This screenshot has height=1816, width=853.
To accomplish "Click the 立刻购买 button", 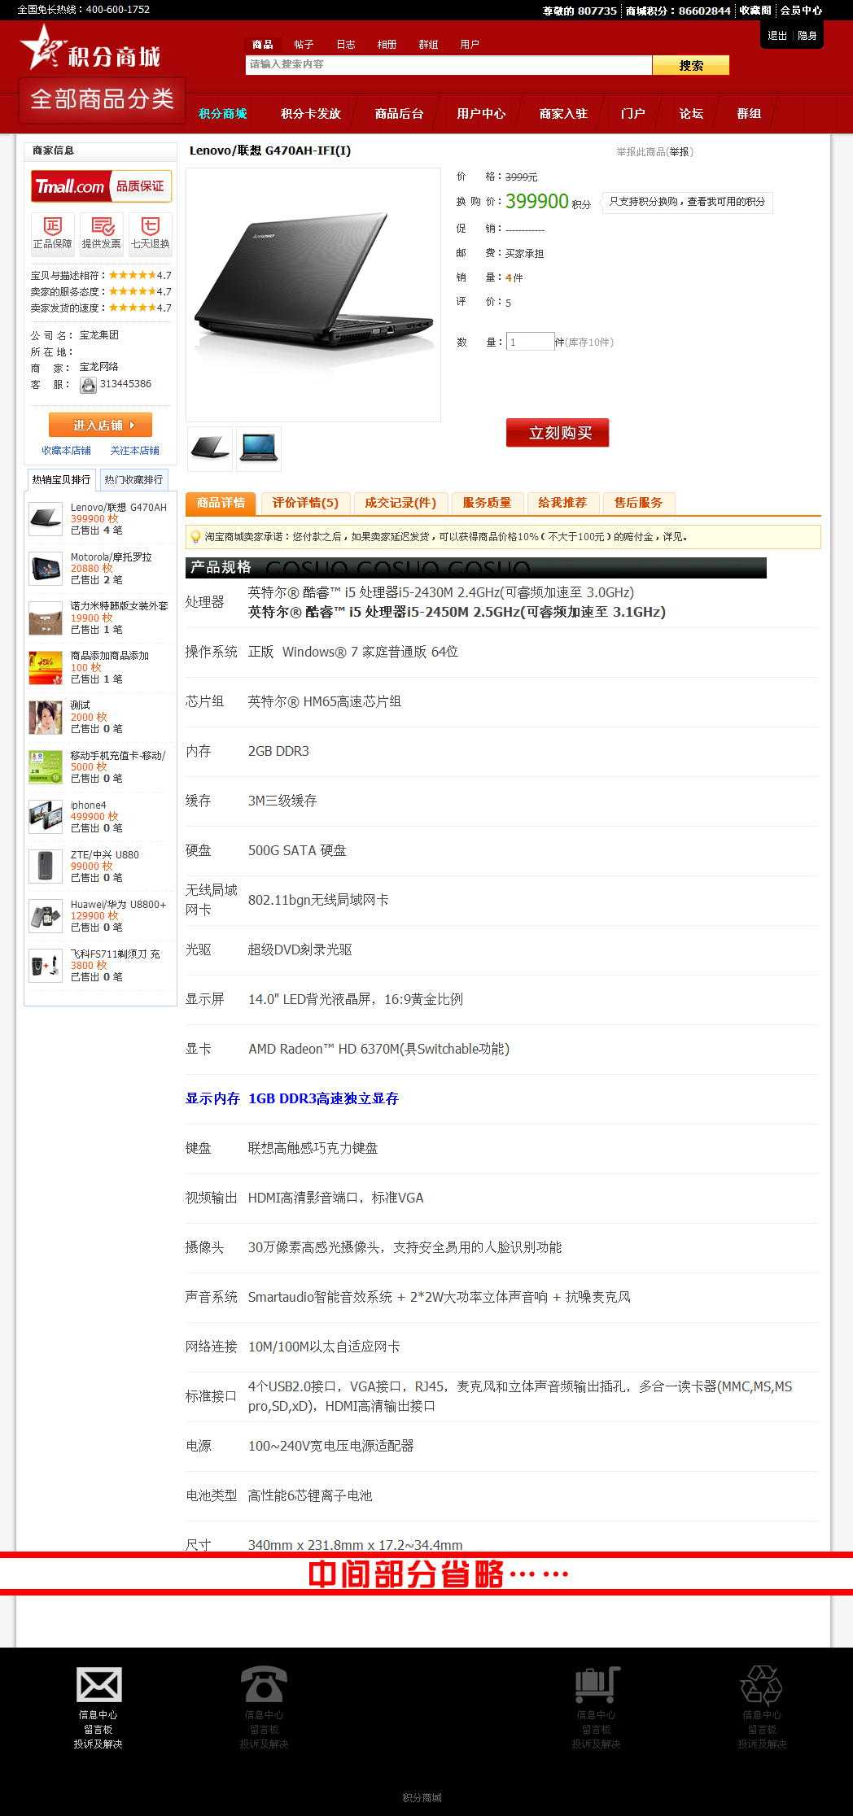I will coord(558,433).
